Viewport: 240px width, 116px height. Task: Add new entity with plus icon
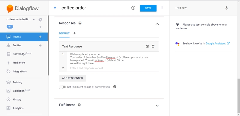pyautogui.click(x=40, y=45)
